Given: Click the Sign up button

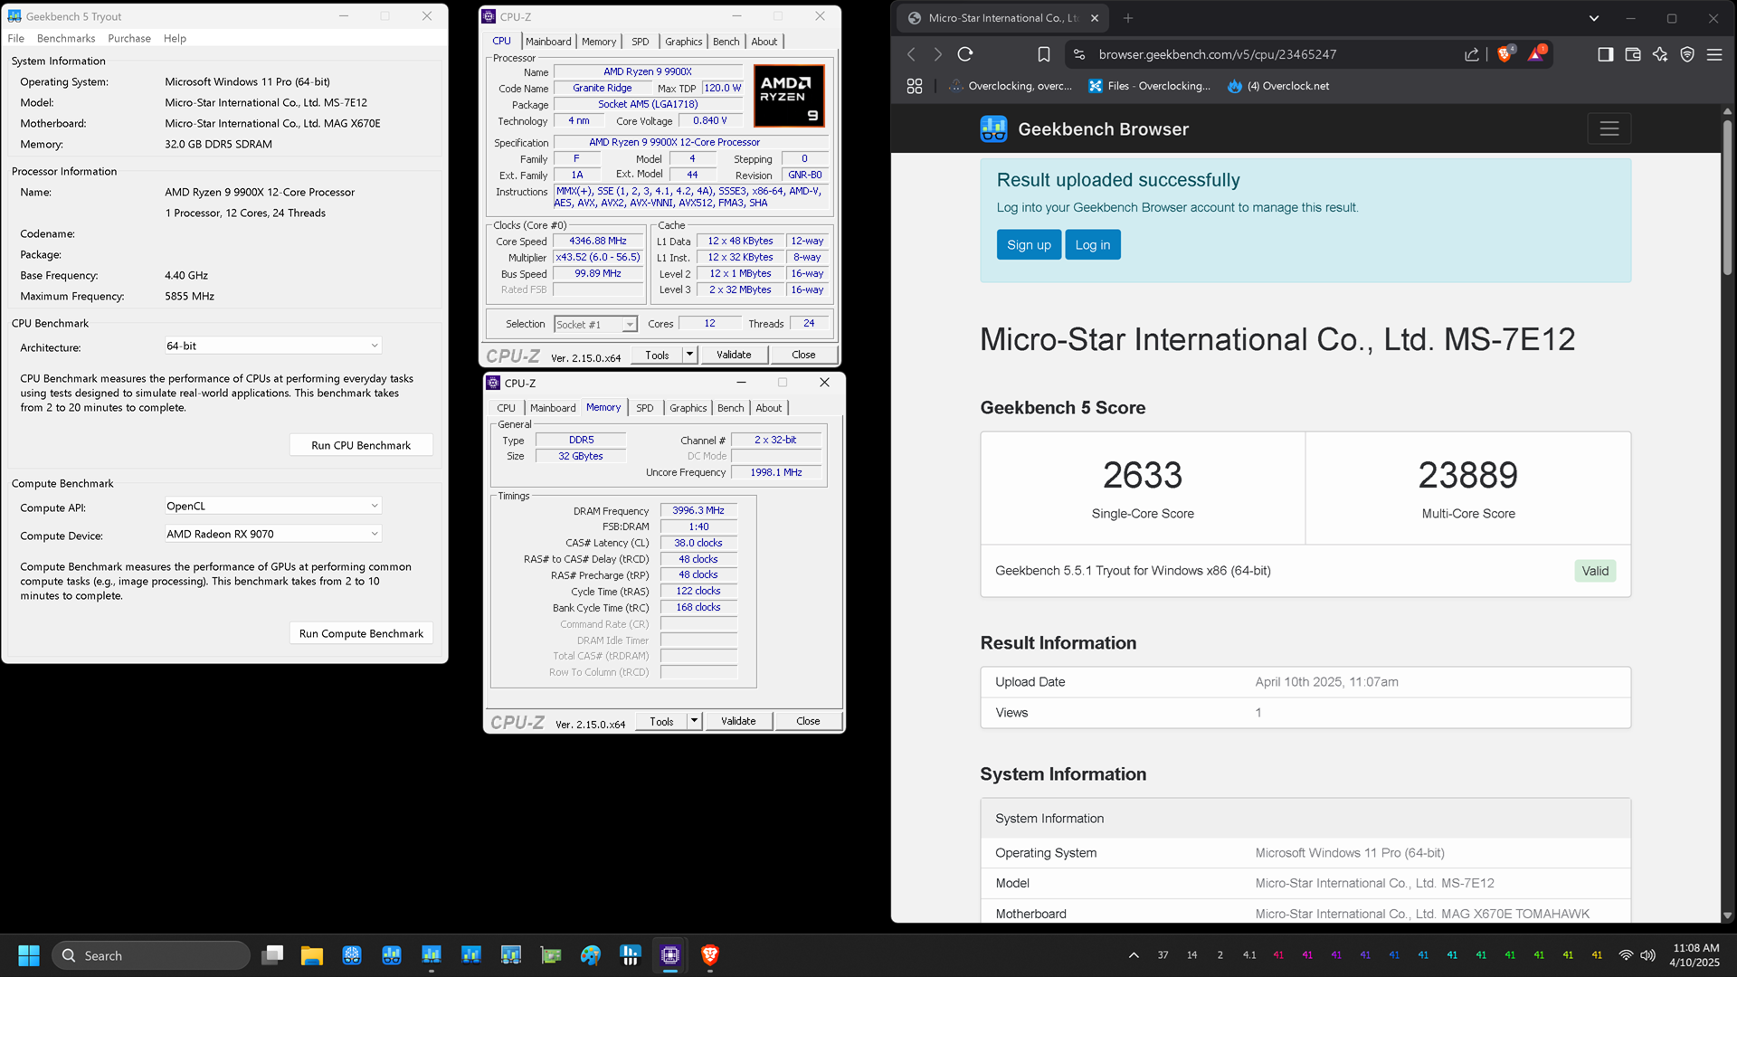Looking at the screenshot, I should pyautogui.click(x=1029, y=245).
